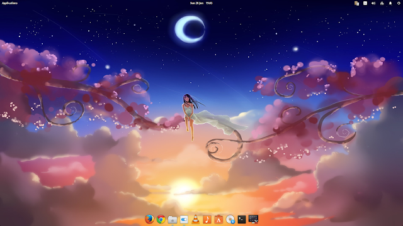
Task: Launch the disc installer icon with arrow
Action: pos(230,219)
